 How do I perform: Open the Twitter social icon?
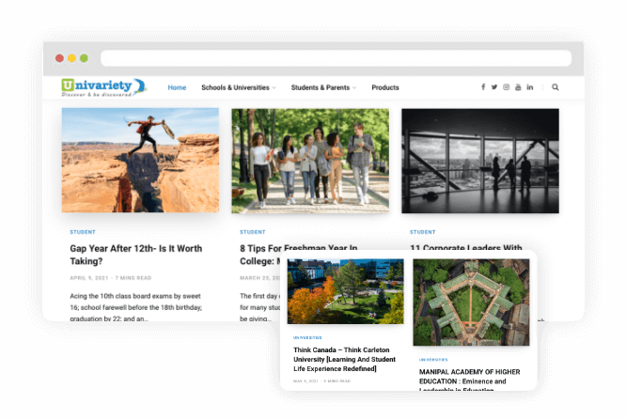point(494,87)
